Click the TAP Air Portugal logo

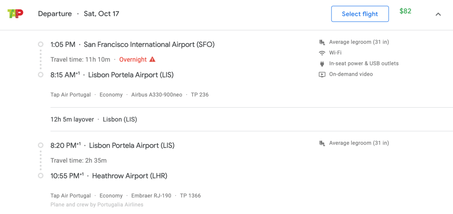coord(16,14)
